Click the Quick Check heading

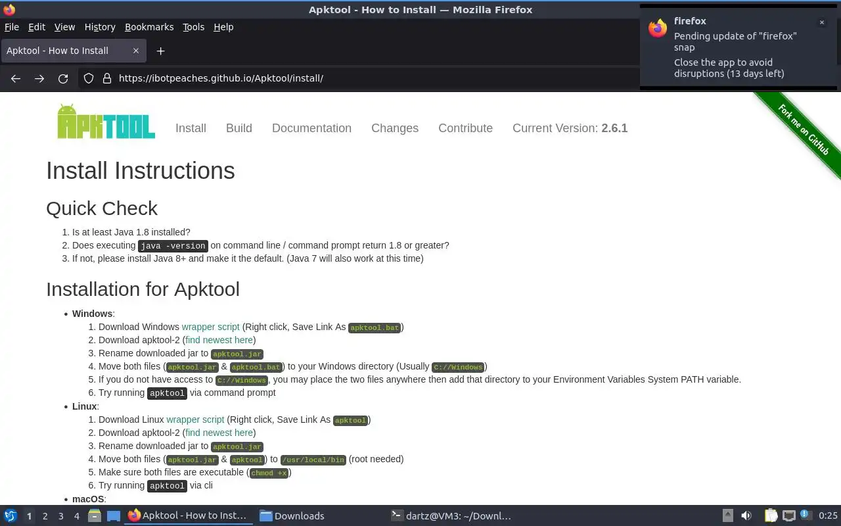[x=102, y=208]
